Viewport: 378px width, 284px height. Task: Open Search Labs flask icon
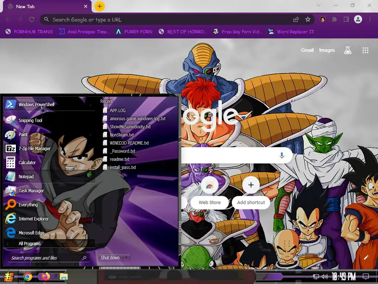click(348, 50)
